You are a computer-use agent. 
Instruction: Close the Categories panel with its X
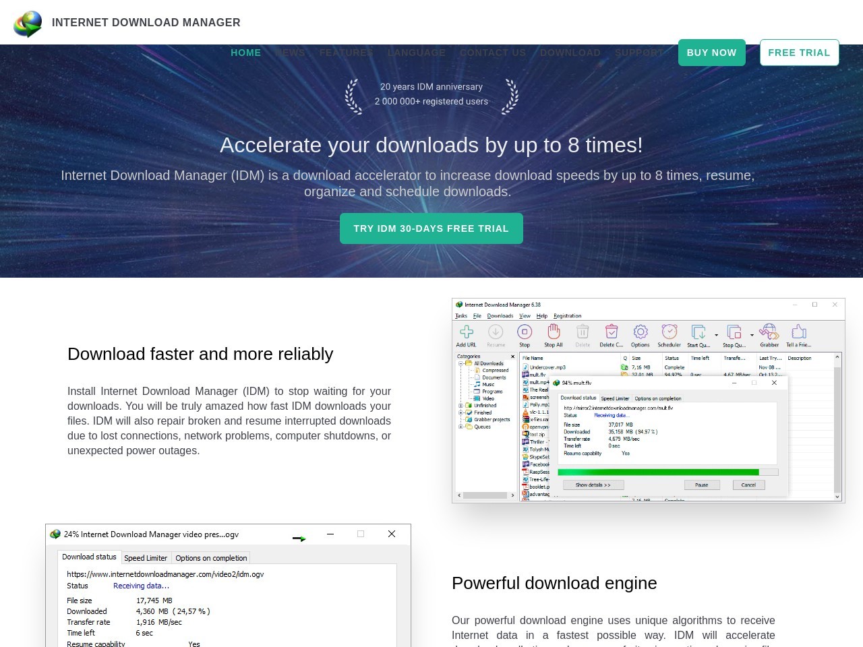tap(512, 357)
